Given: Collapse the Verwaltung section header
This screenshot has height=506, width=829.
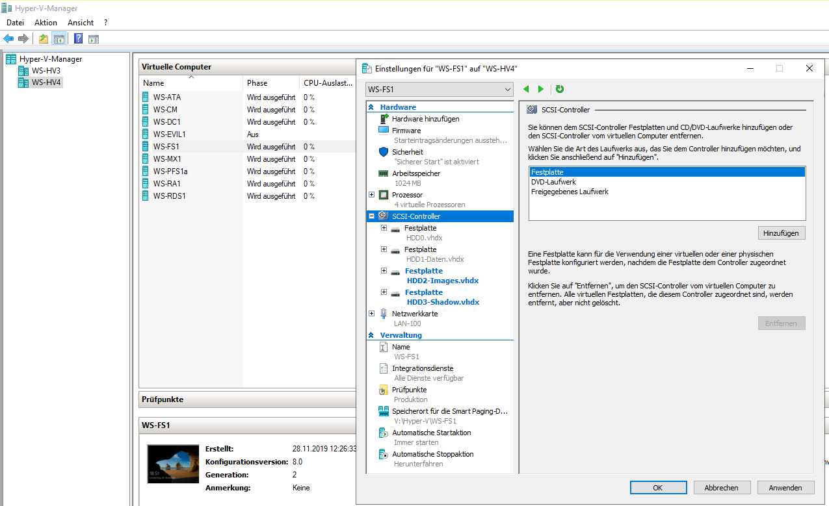Looking at the screenshot, I should point(371,335).
